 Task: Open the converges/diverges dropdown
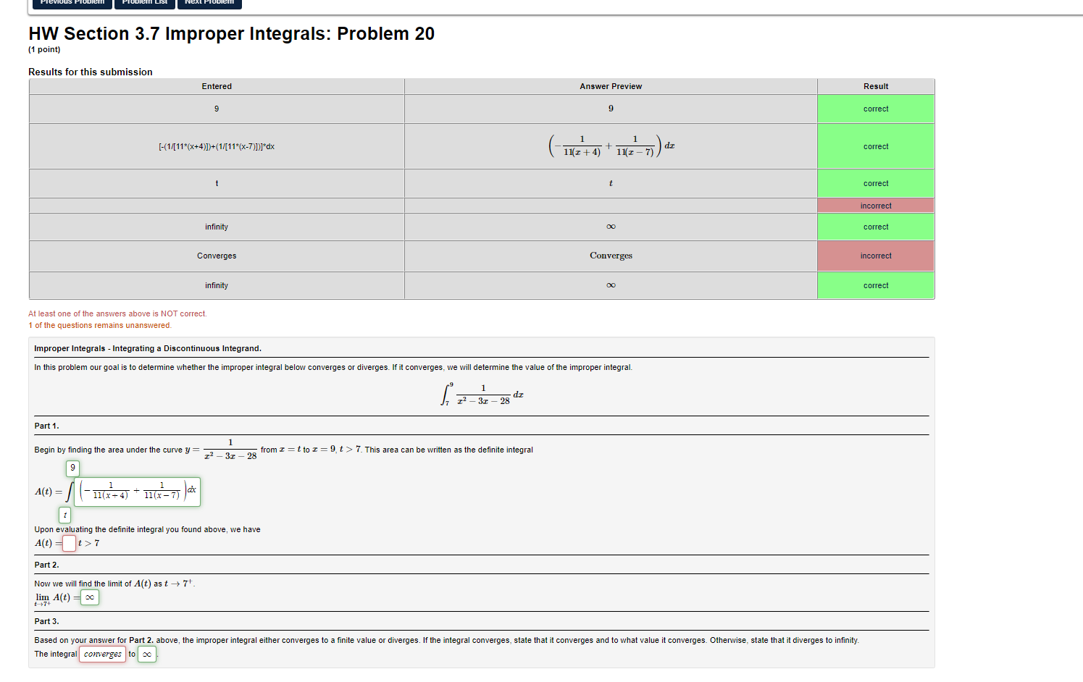click(x=102, y=654)
